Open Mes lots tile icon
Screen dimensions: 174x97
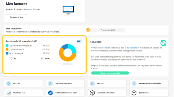coord(92,83)
